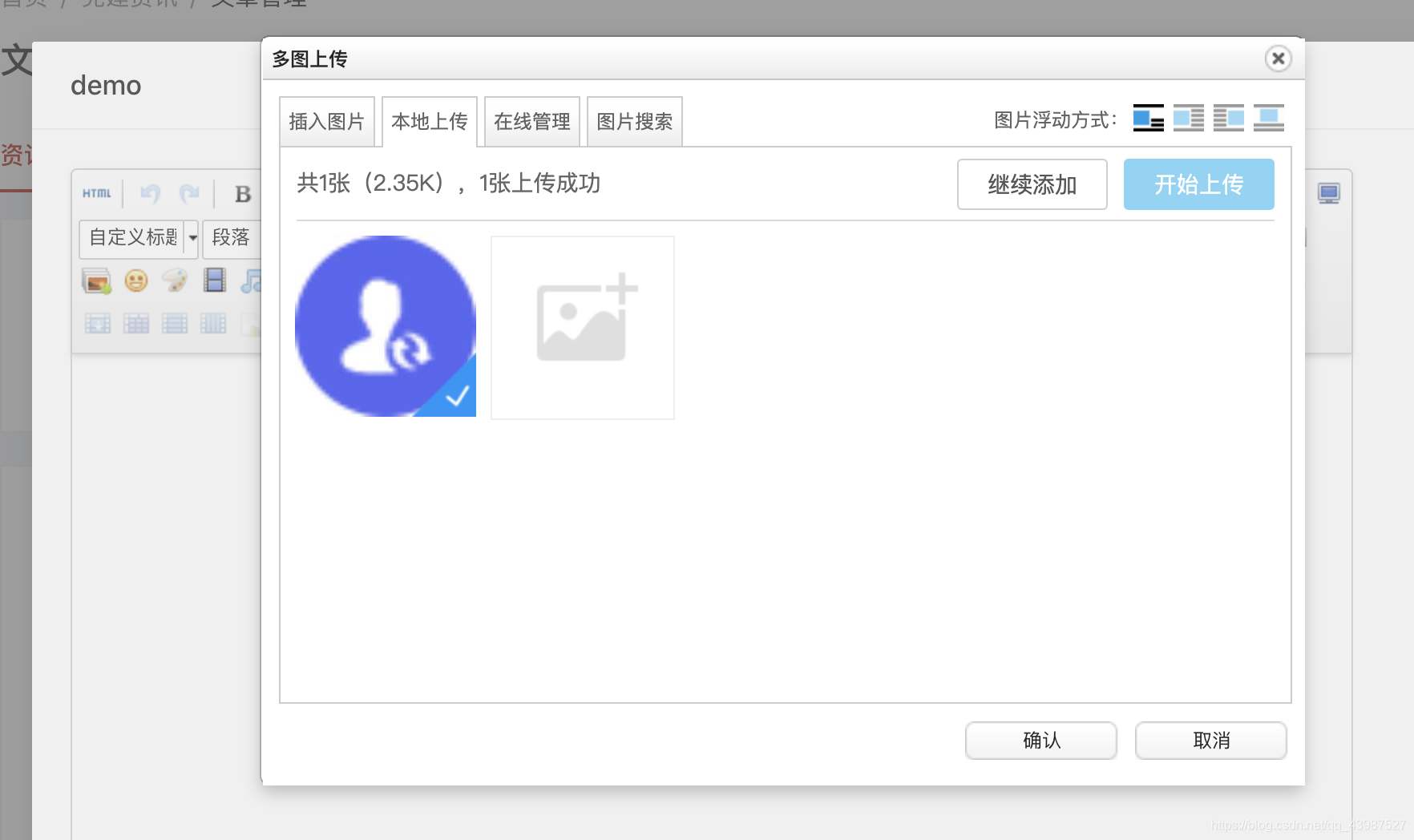1414x840 pixels.
Task: Click the insert table column icon
Action: click(213, 324)
